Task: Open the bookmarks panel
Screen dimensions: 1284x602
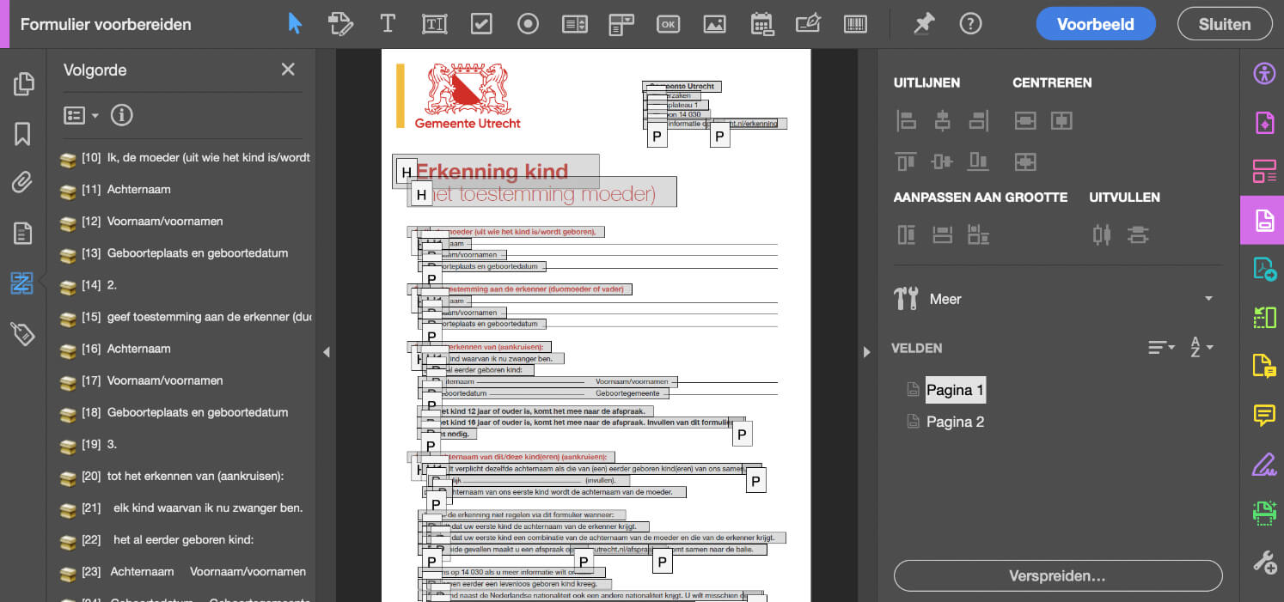Action: click(22, 133)
